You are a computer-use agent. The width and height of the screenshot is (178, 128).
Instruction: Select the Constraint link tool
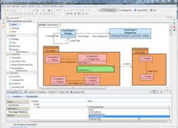click(x=17, y=87)
